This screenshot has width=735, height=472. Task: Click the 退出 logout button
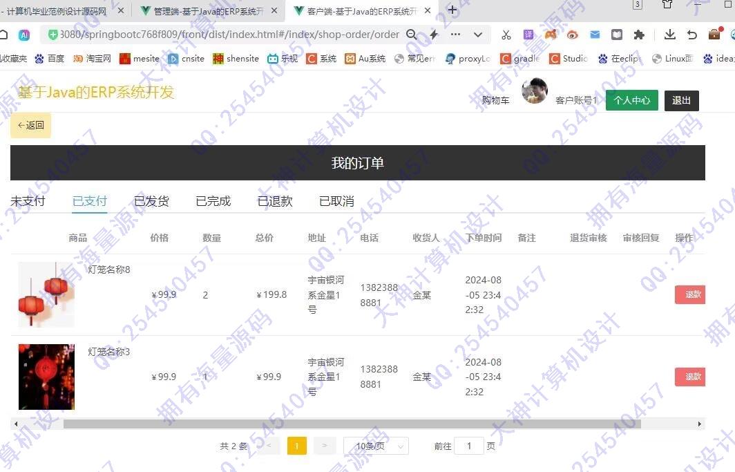(682, 100)
